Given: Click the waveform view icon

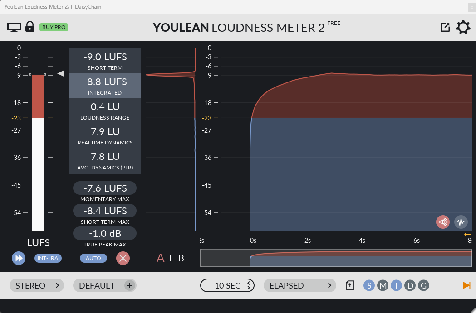Looking at the screenshot, I should pyautogui.click(x=461, y=222).
